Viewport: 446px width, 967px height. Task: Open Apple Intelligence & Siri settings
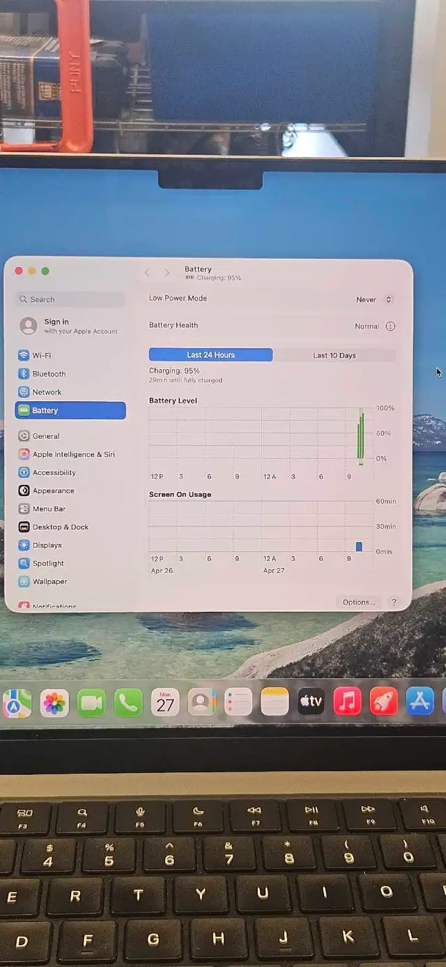tap(70, 454)
